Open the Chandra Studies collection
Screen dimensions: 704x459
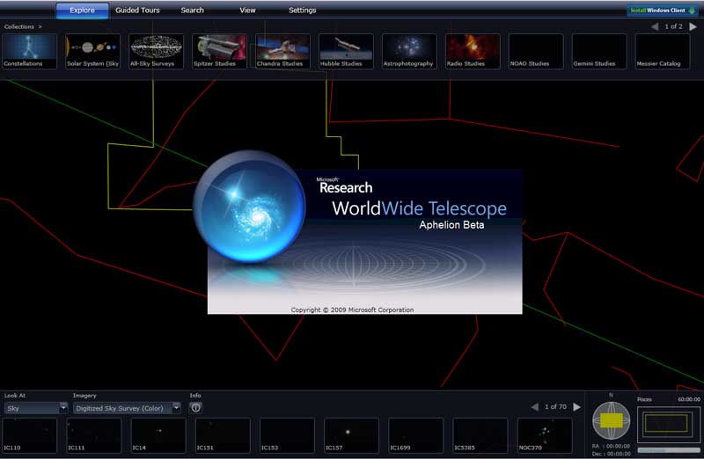pyautogui.click(x=282, y=51)
